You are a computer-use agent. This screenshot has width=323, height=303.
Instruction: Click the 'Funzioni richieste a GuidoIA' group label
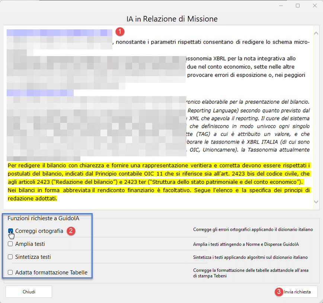[43, 218]
